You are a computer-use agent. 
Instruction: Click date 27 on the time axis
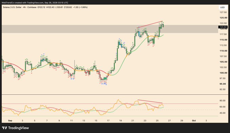[169, 120]
